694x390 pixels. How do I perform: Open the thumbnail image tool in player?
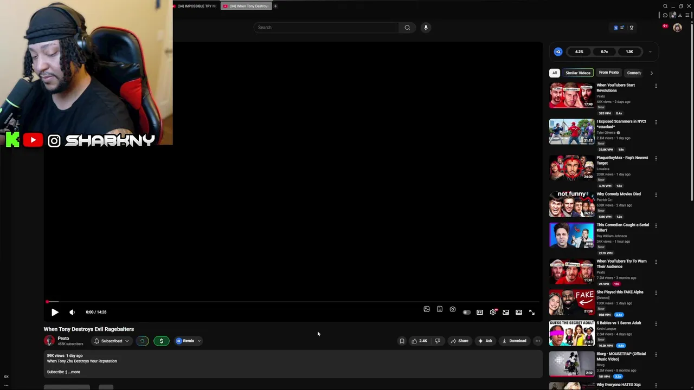coord(427,309)
